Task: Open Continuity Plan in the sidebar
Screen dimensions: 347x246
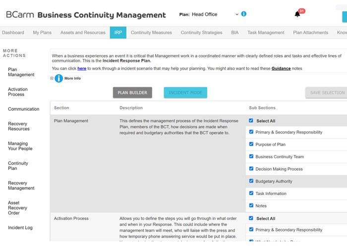Action: click(x=18, y=166)
